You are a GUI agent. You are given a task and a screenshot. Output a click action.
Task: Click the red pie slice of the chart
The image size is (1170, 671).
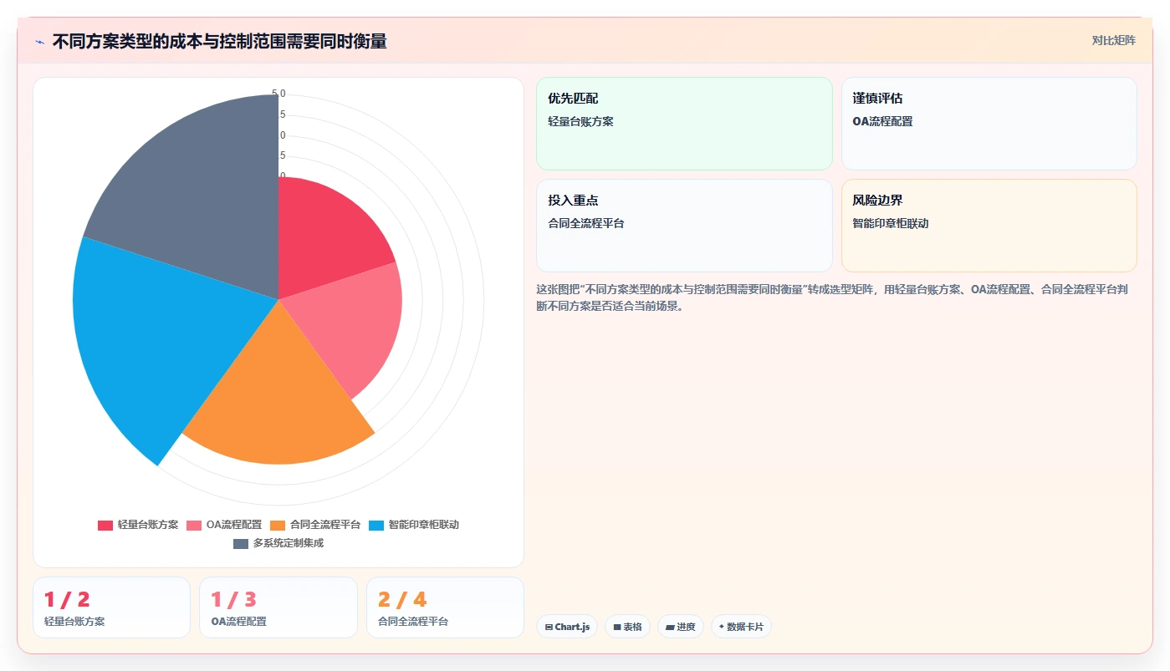click(322, 238)
